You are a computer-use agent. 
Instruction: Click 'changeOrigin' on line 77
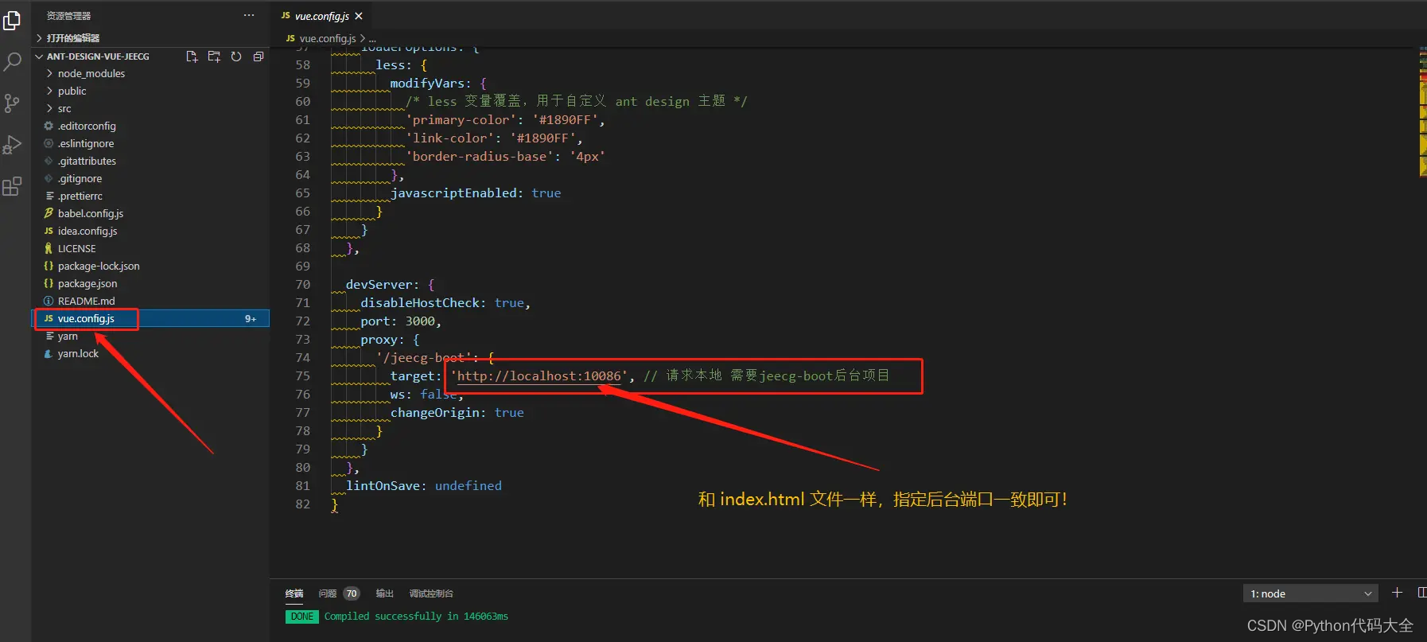click(435, 413)
